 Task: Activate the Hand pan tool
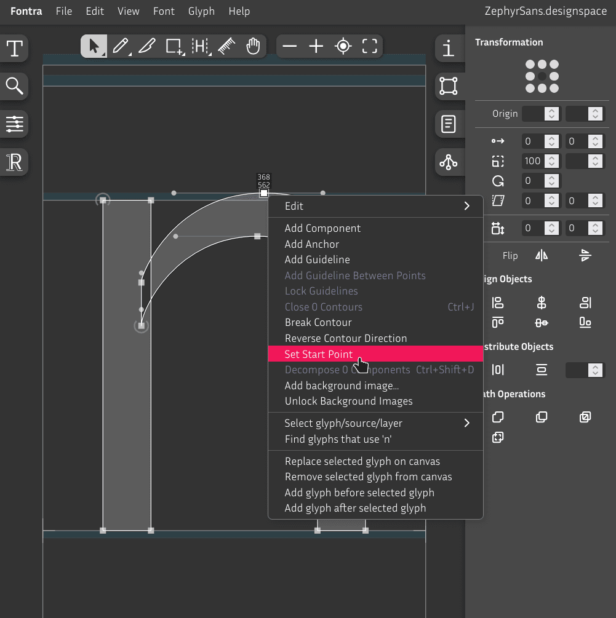click(x=253, y=46)
